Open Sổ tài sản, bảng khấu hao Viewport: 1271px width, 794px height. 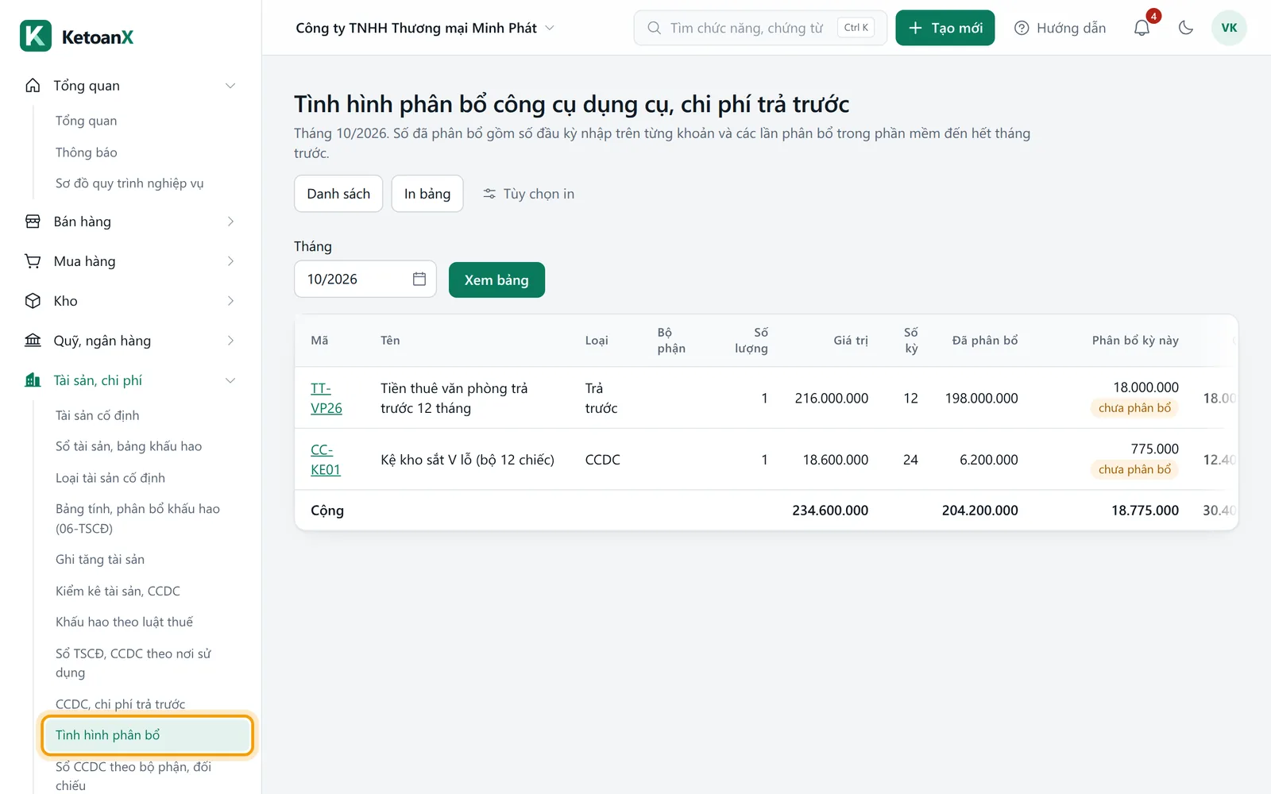coord(129,446)
